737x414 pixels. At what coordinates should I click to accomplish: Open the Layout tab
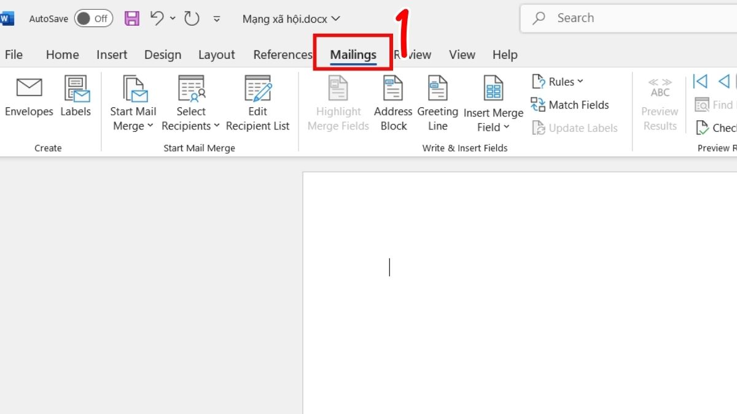pyautogui.click(x=216, y=55)
